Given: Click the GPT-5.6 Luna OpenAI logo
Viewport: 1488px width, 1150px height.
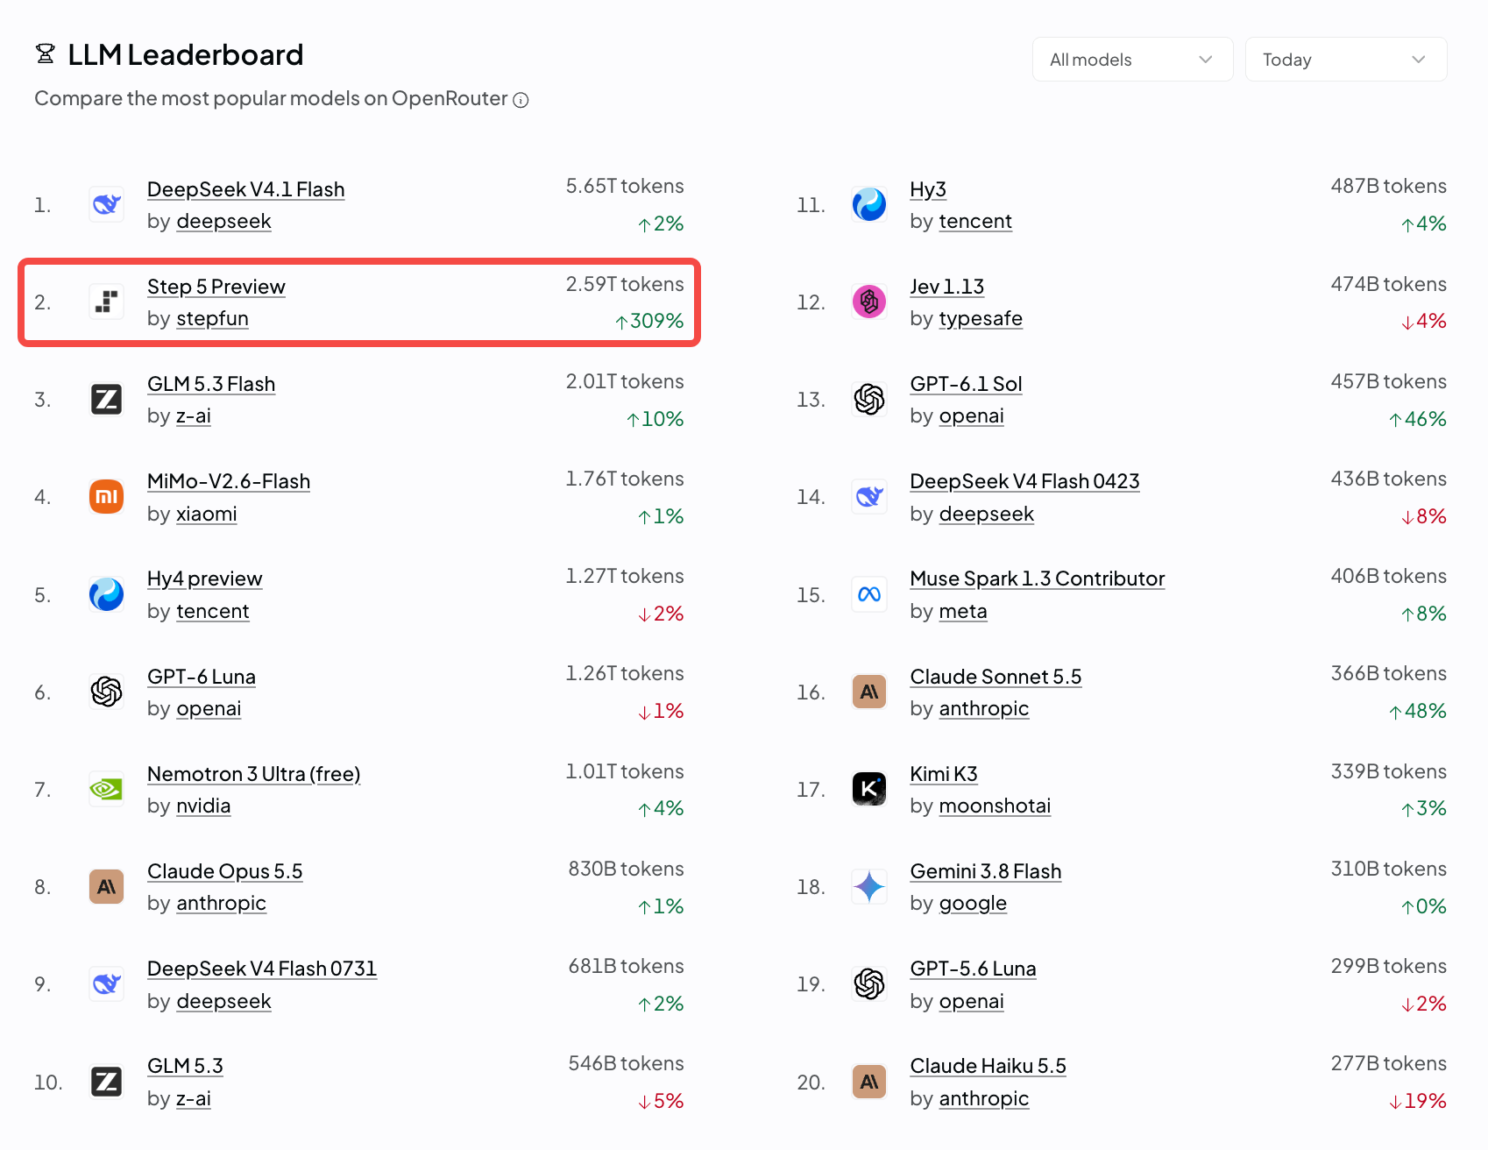Looking at the screenshot, I should pyautogui.click(x=869, y=984).
